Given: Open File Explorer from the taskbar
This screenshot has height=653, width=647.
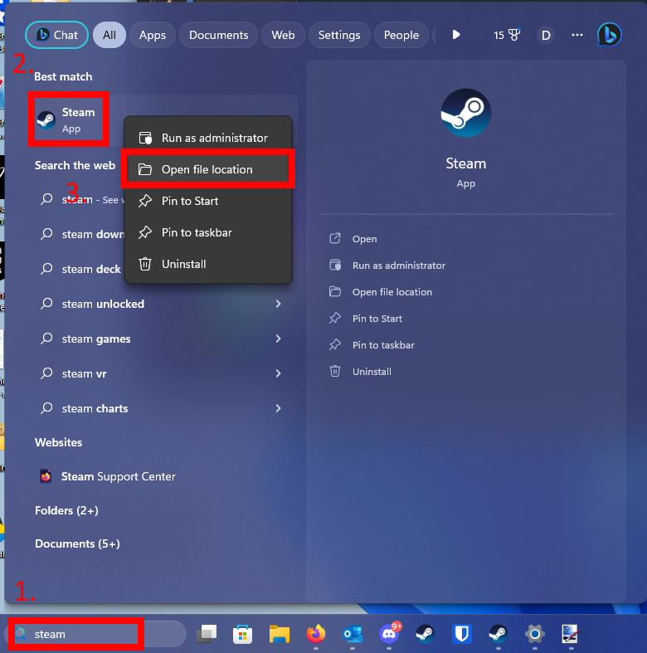Looking at the screenshot, I should pyautogui.click(x=280, y=634).
